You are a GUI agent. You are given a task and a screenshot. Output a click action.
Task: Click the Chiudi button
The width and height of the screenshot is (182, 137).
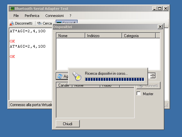click(x=68, y=124)
